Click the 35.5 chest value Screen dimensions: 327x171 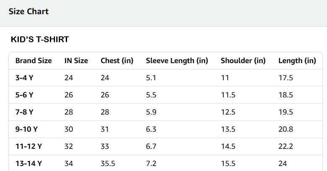[108, 163]
